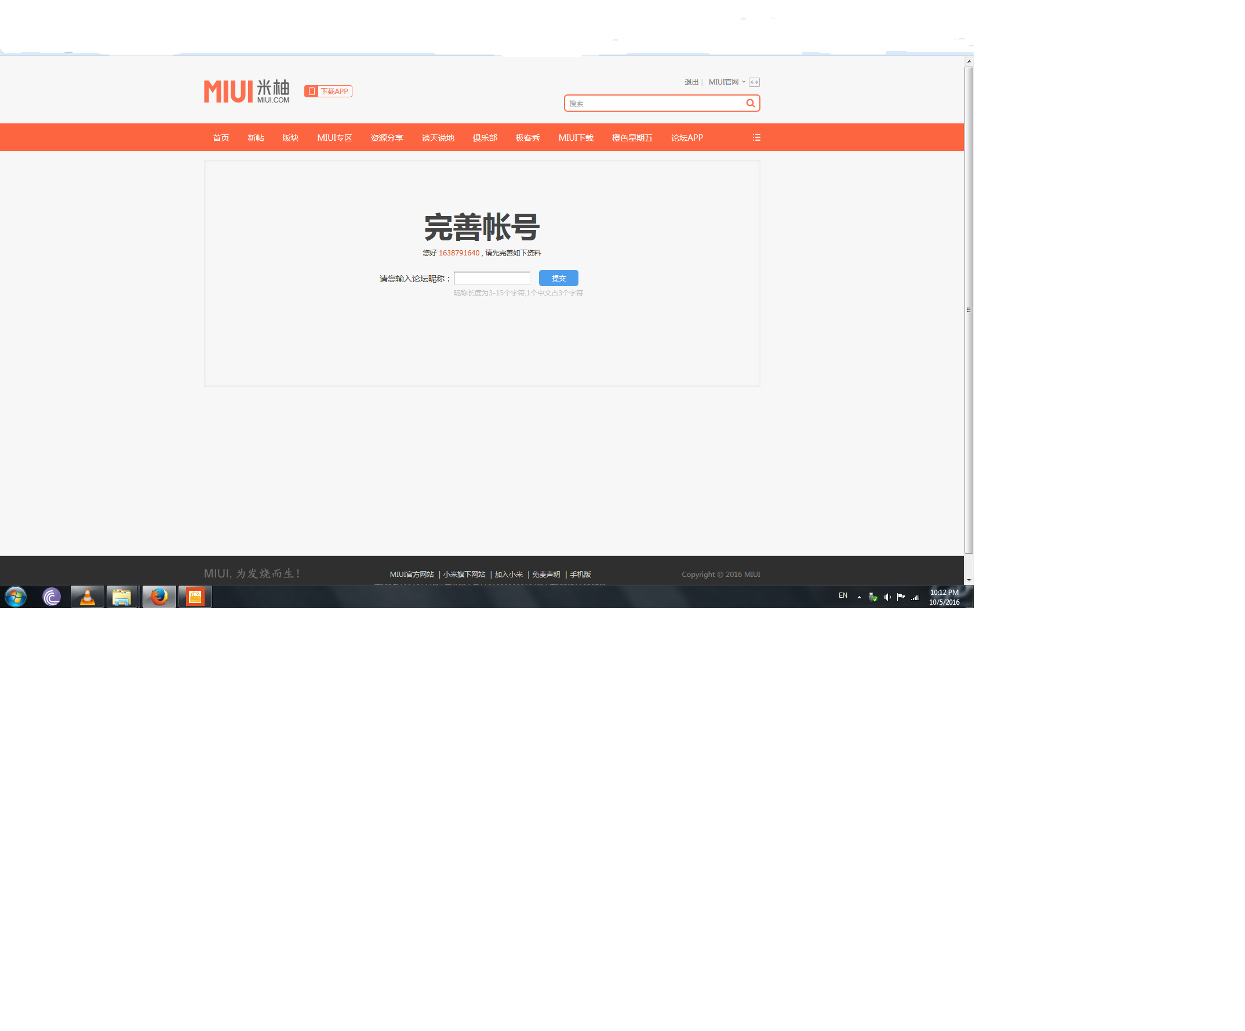
Task: Click the width-toggle arrows icon beside MIUI官网
Action: pyautogui.click(x=754, y=82)
